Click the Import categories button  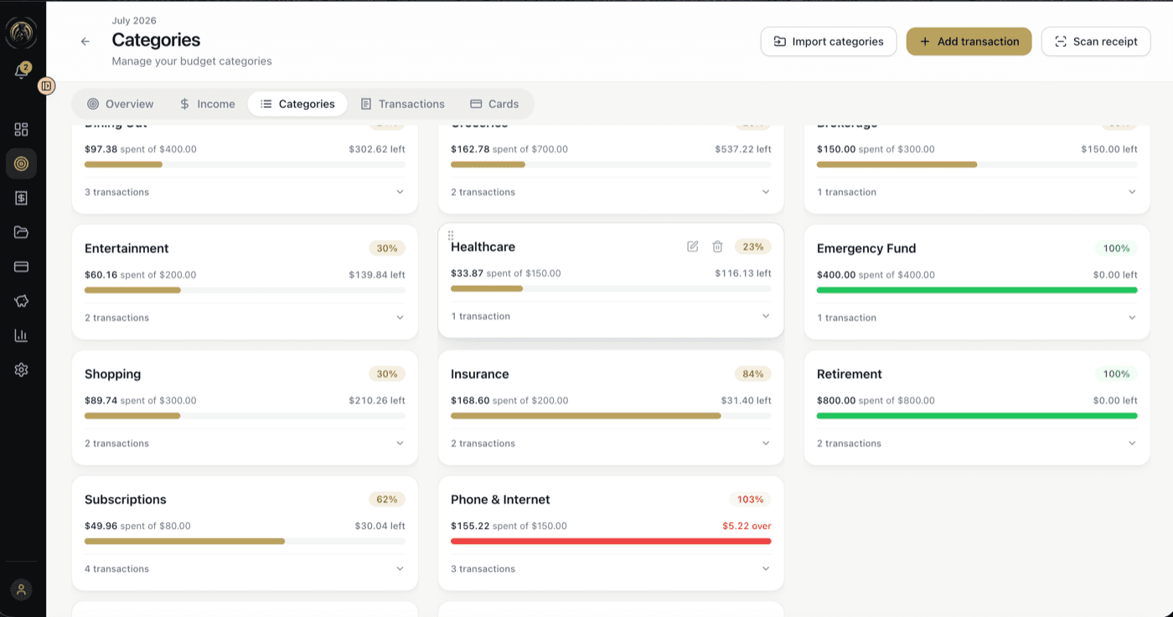click(829, 41)
